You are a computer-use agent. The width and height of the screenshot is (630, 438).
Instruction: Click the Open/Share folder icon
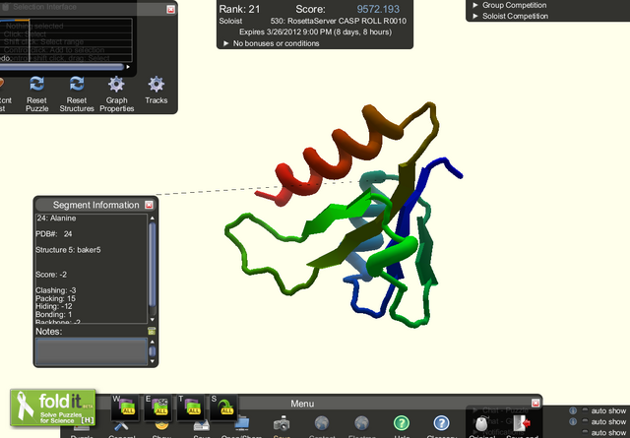242,423
